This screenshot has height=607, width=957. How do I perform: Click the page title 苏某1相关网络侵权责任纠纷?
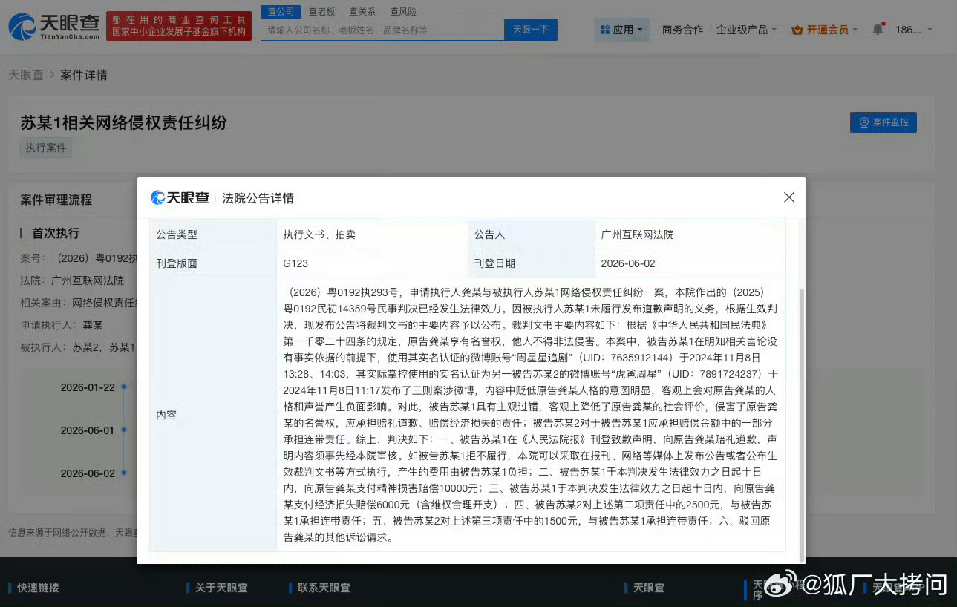tap(123, 122)
